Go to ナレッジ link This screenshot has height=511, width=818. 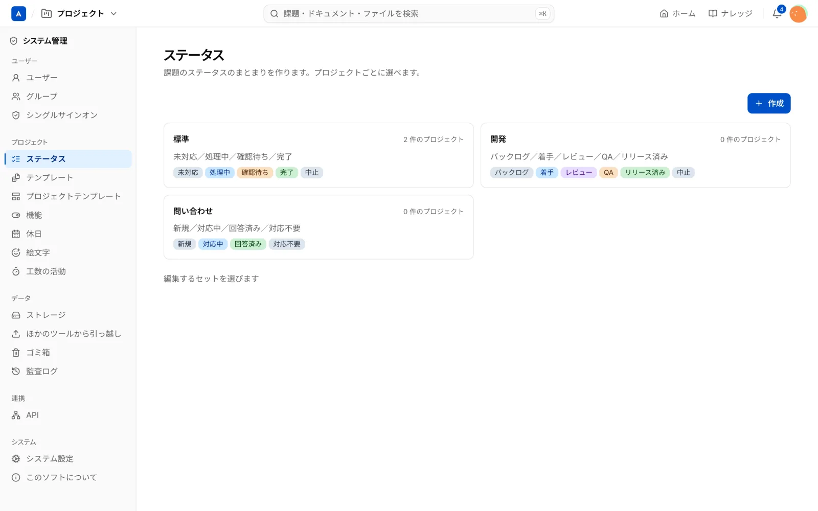point(731,14)
